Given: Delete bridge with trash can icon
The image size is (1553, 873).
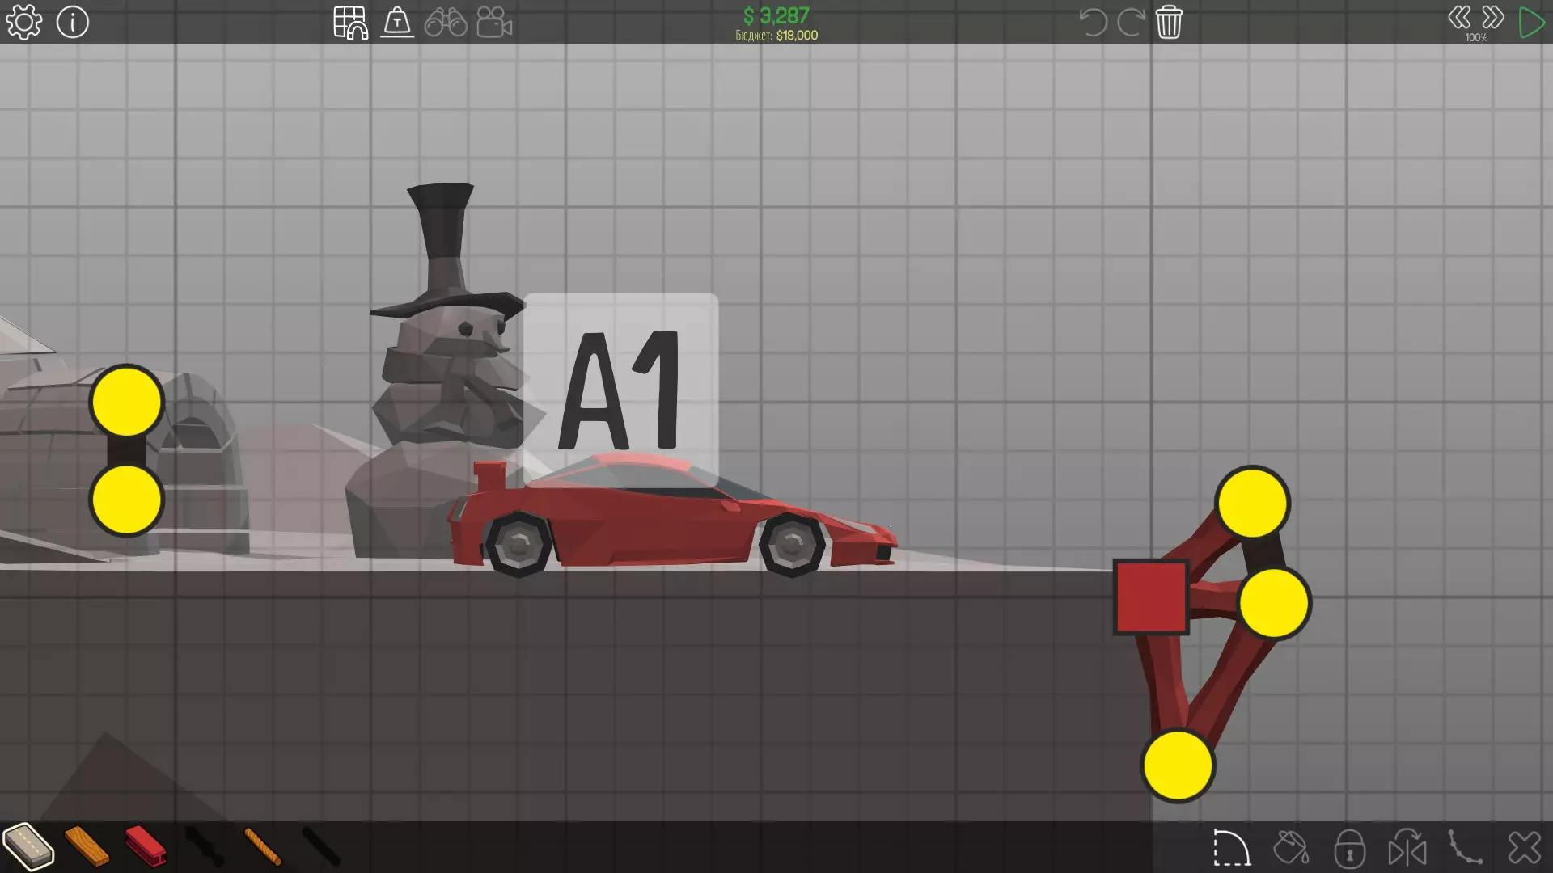Looking at the screenshot, I should coord(1169,23).
